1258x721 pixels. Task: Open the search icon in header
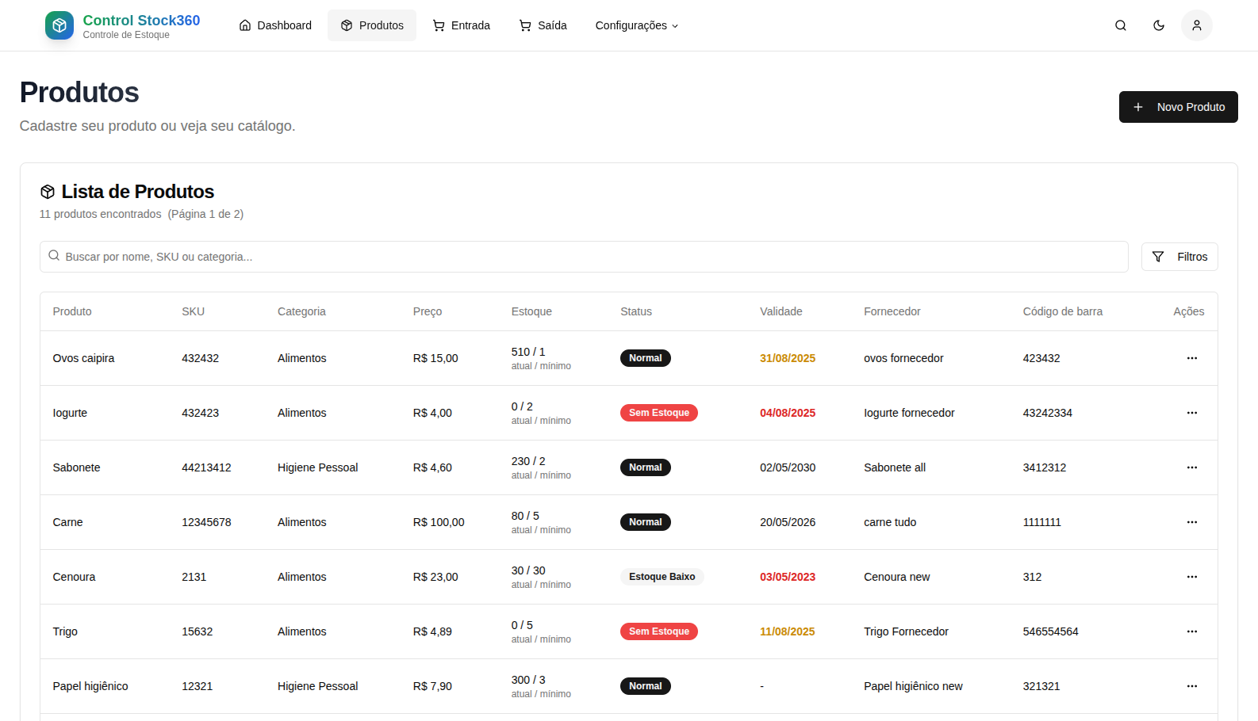(x=1120, y=25)
